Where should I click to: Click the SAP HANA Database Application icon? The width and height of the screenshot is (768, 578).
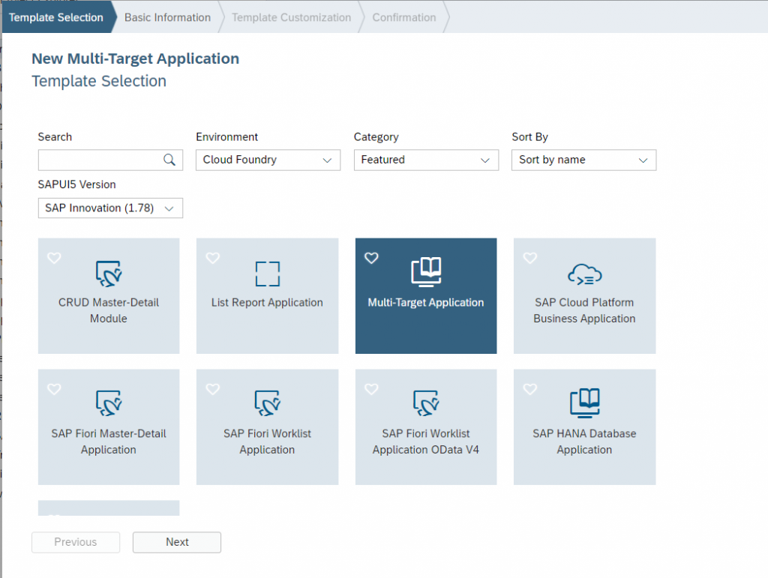pyautogui.click(x=585, y=403)
